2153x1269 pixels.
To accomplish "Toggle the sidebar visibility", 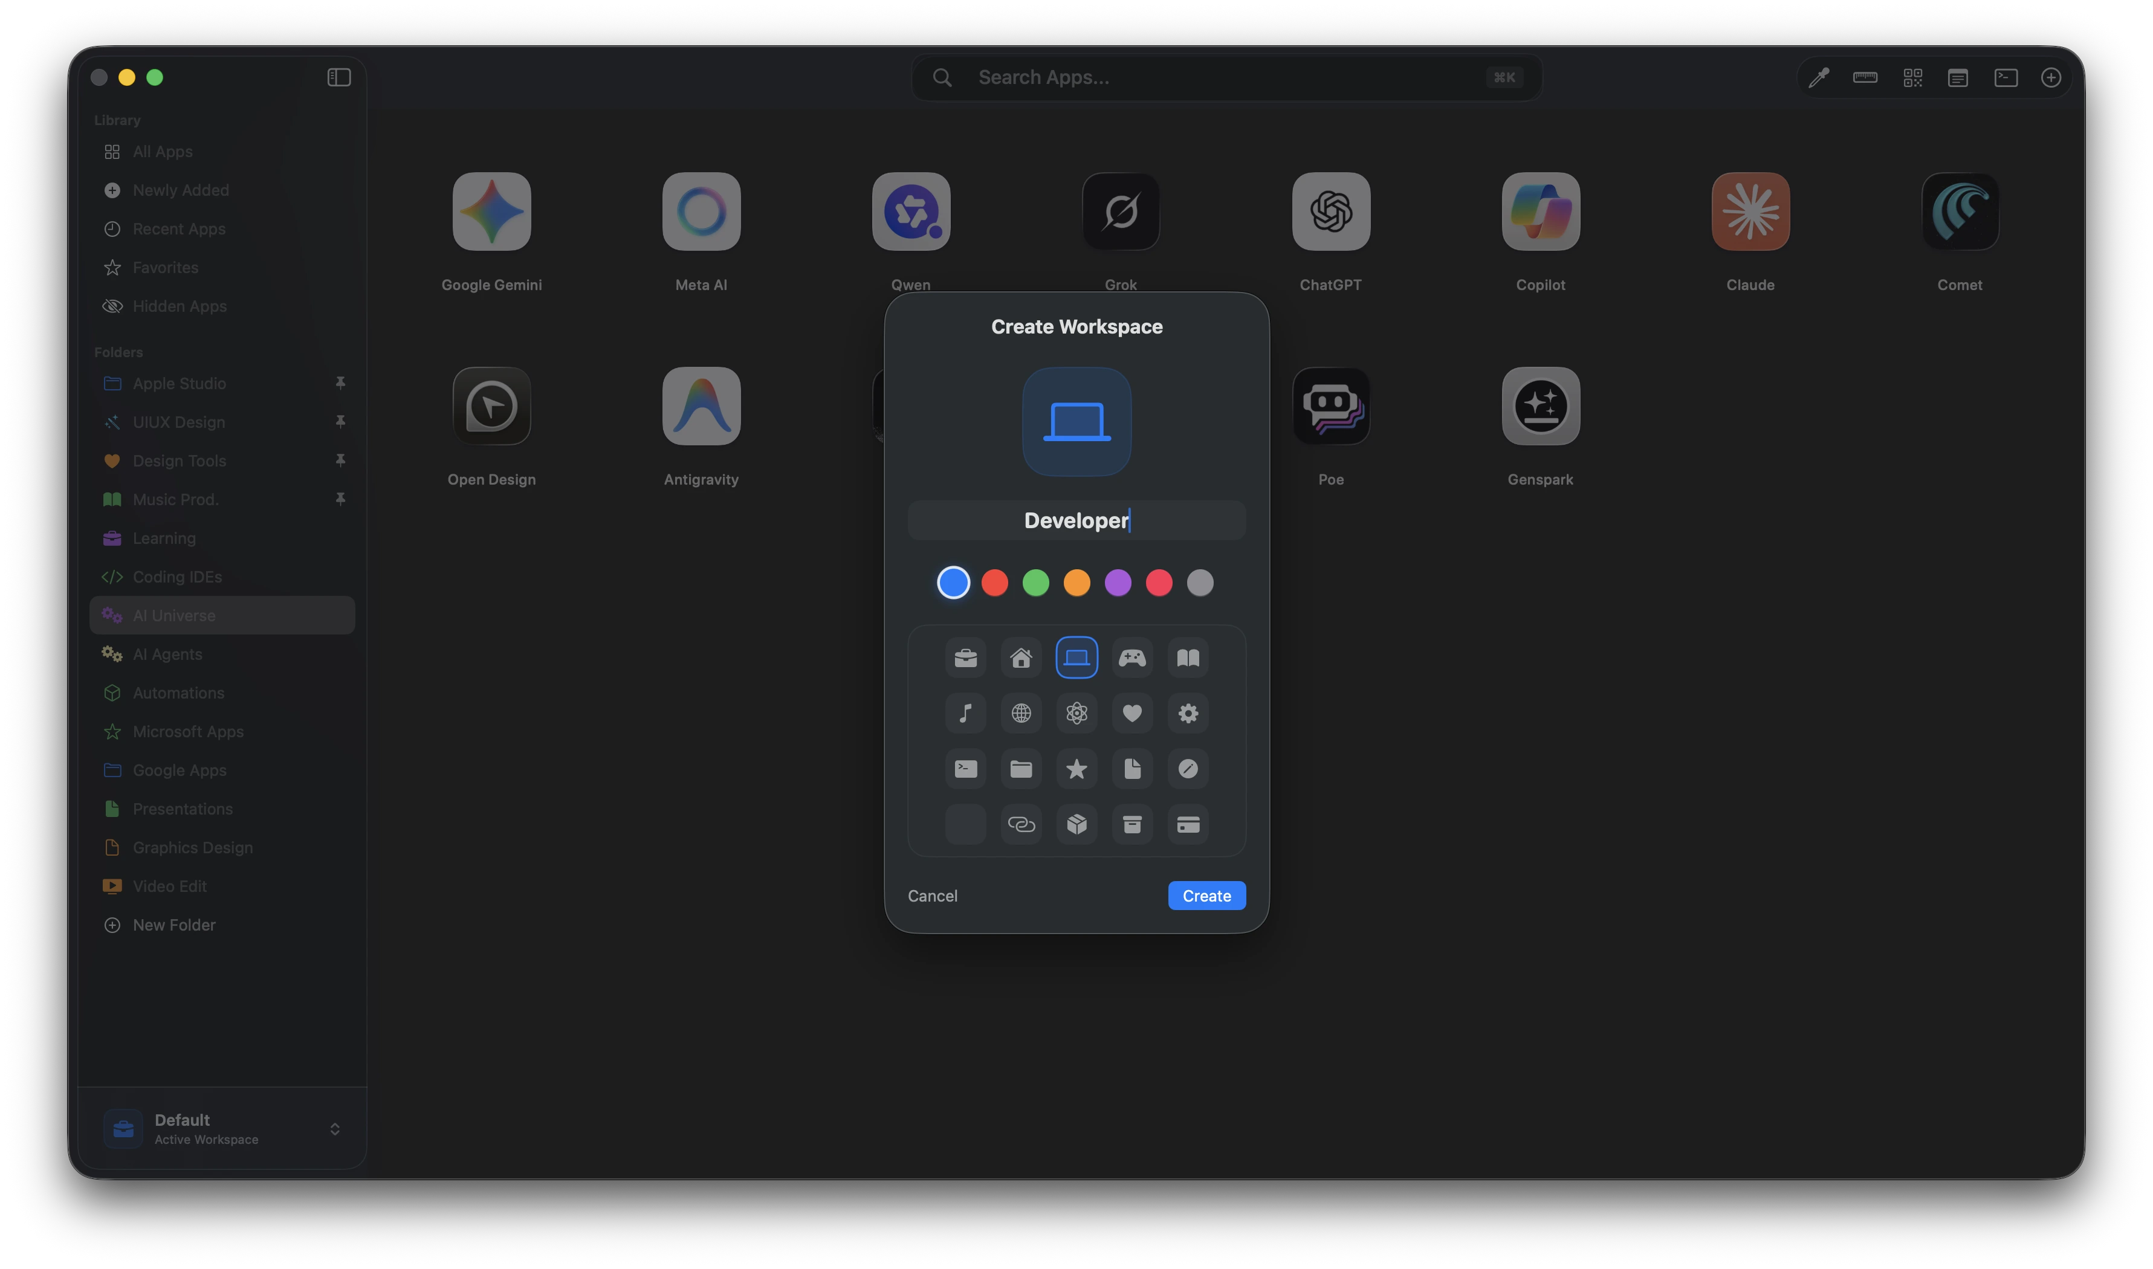I will pos(338,78).
